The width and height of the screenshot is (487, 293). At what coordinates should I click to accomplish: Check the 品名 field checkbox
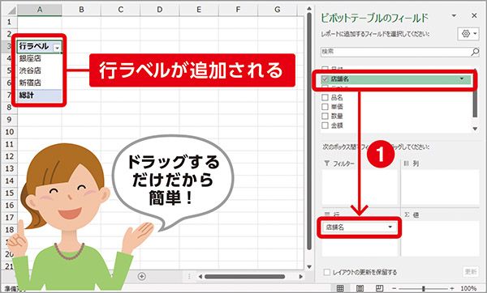pyautogui.click(x=325, y=98)
